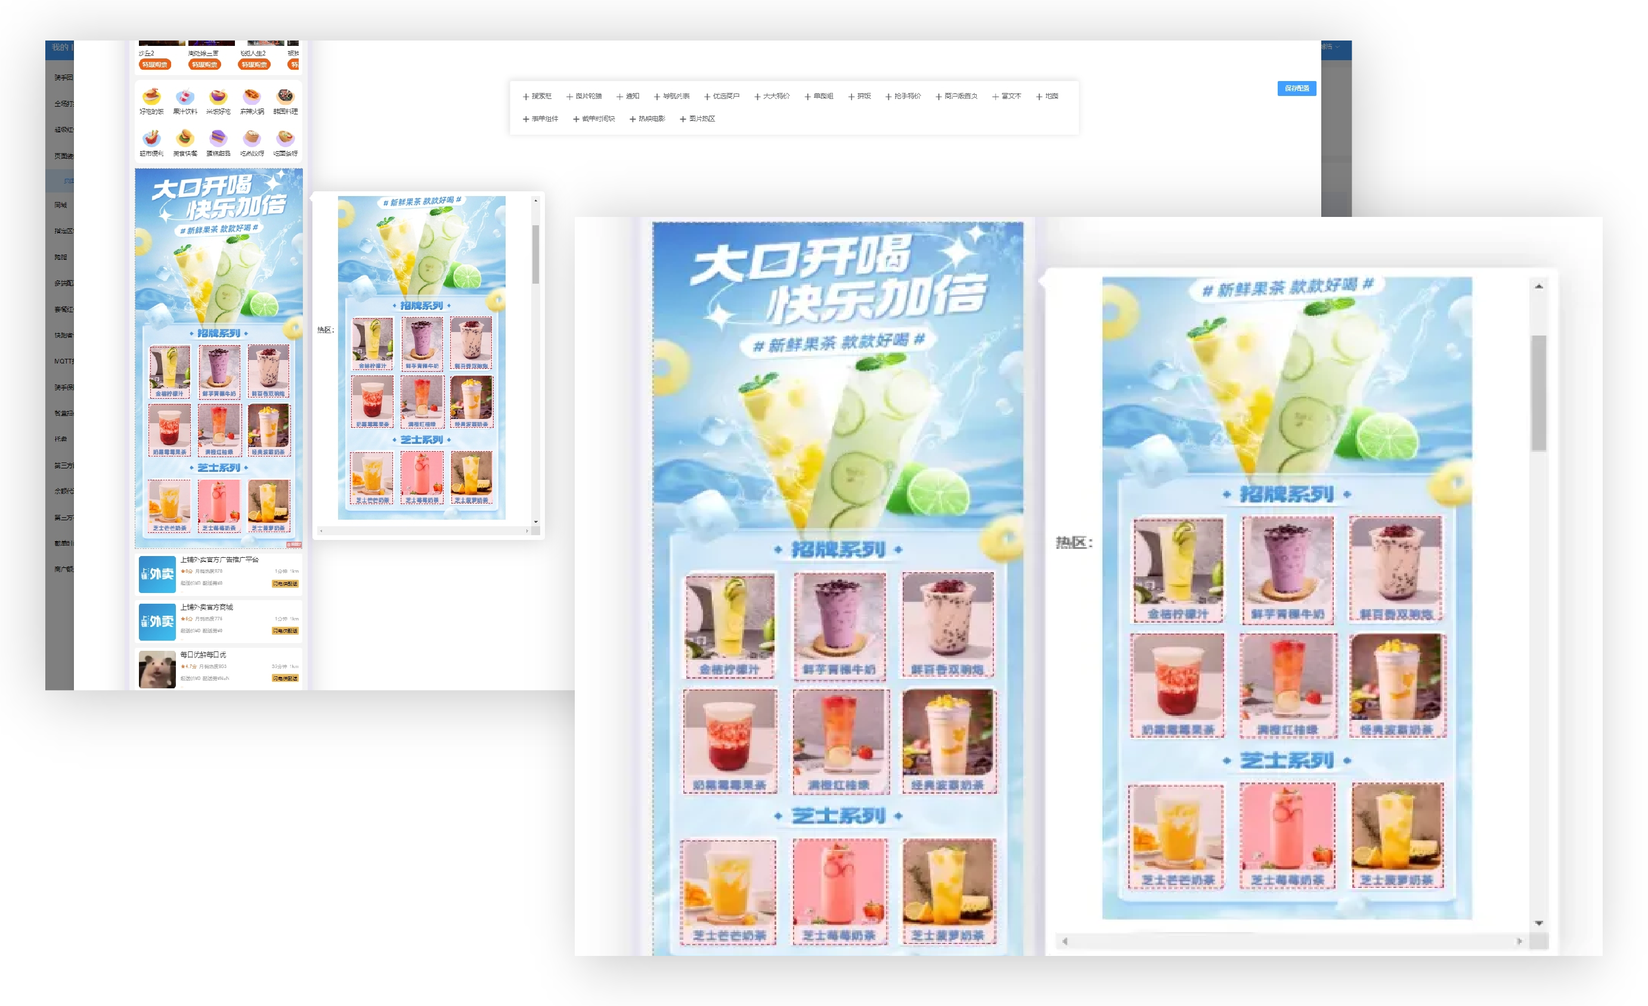The height and width of the screenshot is (1006, 1648).
Task: Select the highlighted blue sidebar submenu item
Action: pos(60,181)
